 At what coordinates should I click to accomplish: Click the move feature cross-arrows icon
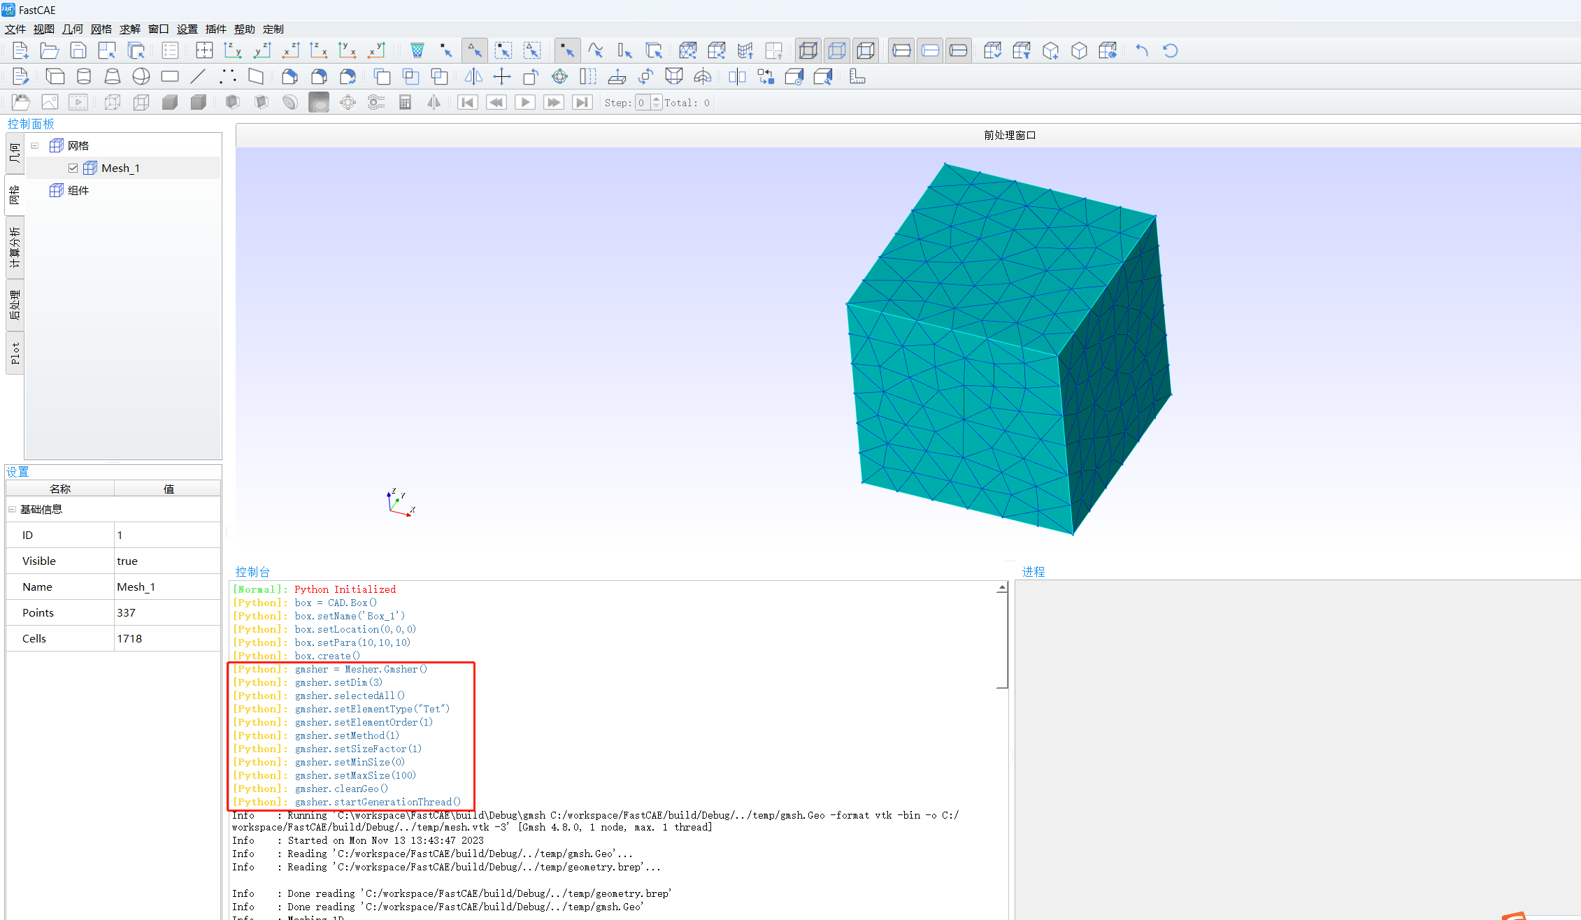point(502,76)
